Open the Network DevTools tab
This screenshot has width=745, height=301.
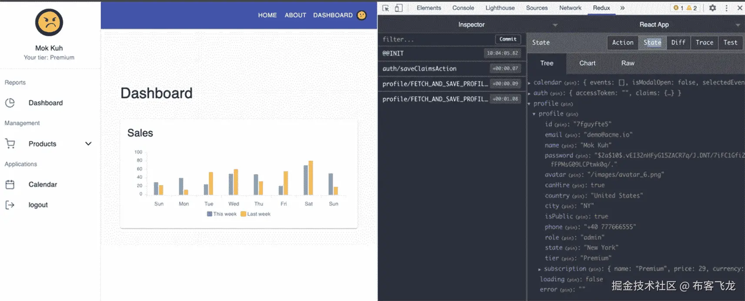570,8
